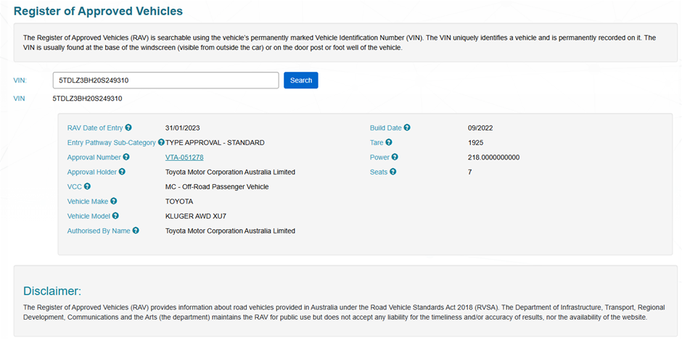Click help icon next to Entry Pathway Sub-Category
Viewport: 682px width, 340px height.
pyautogui.click(x=161, y=142)
